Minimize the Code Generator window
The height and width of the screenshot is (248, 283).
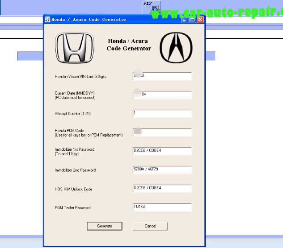click(184, 20)
